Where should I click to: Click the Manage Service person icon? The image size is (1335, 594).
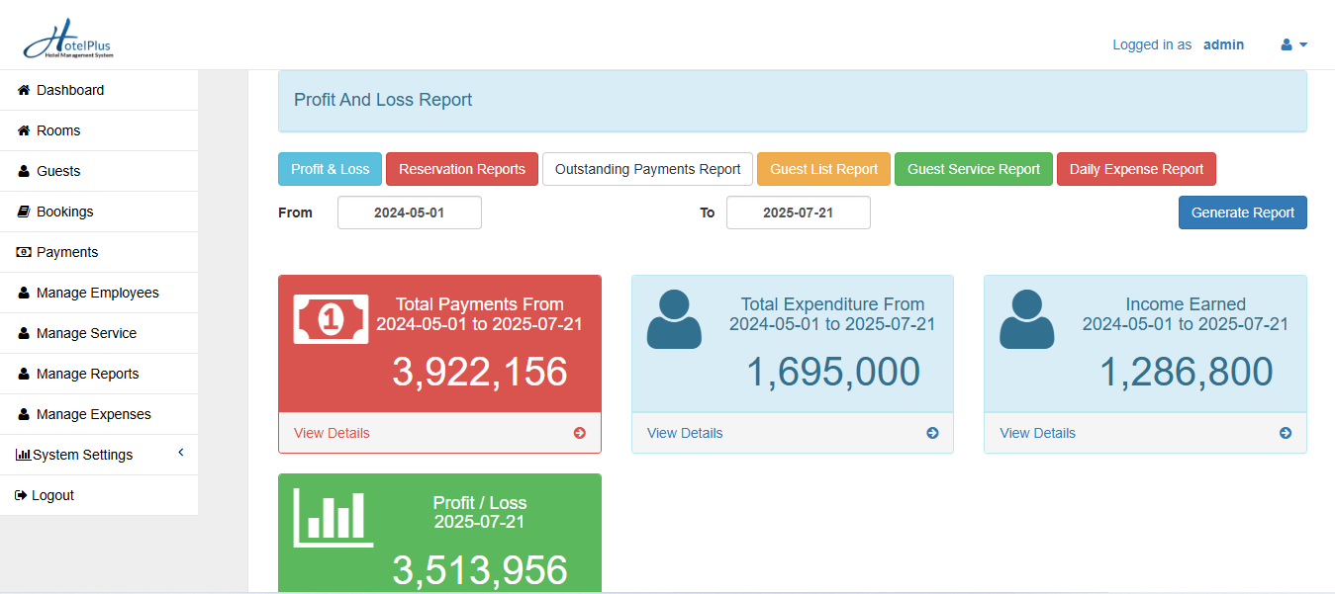tap(24, 333)
